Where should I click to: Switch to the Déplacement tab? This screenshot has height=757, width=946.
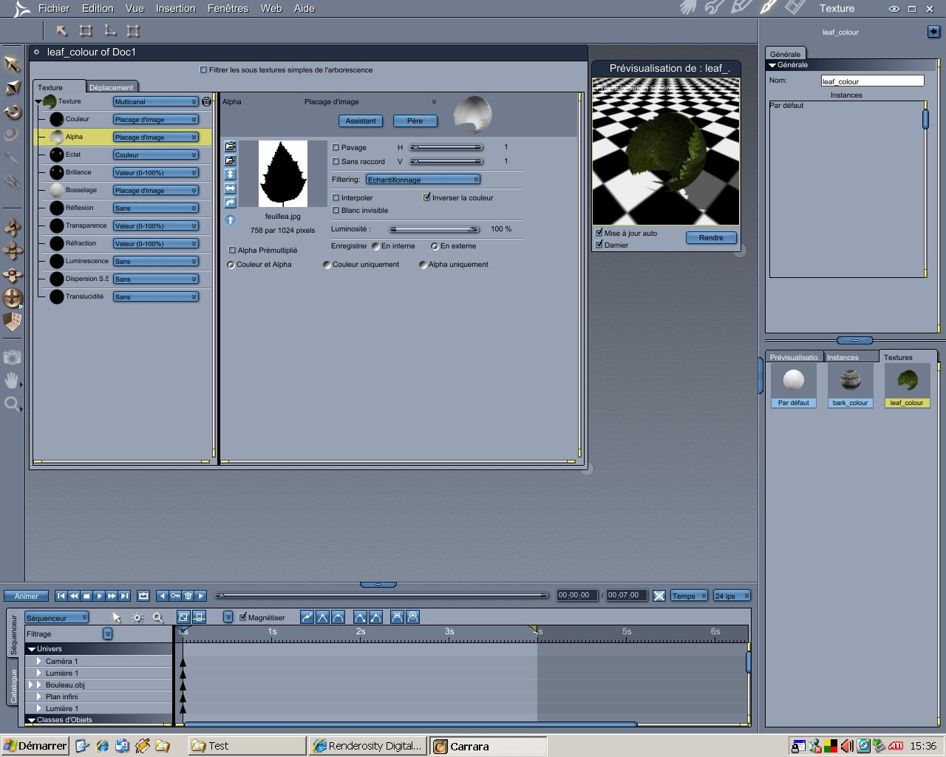point(111,87)
